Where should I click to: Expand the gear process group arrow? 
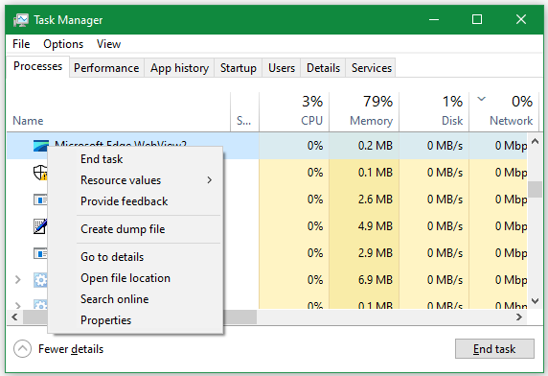[18, 279]
